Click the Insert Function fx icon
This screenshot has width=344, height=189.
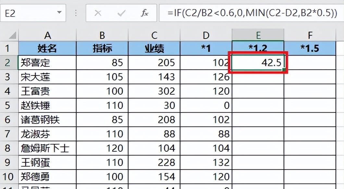[144, 13]
